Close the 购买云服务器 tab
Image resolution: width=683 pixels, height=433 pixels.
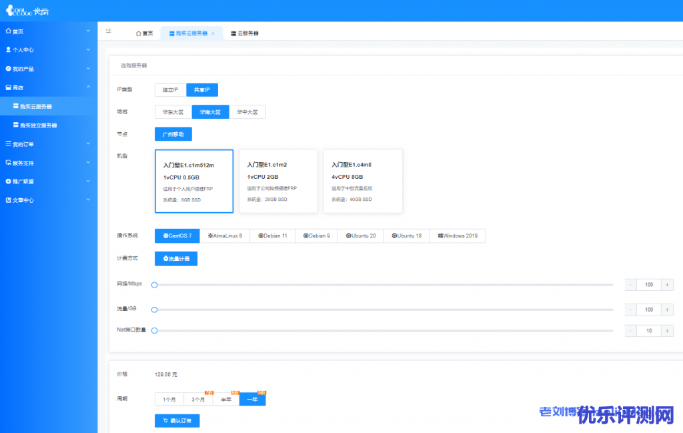click(x=213, y=33)
